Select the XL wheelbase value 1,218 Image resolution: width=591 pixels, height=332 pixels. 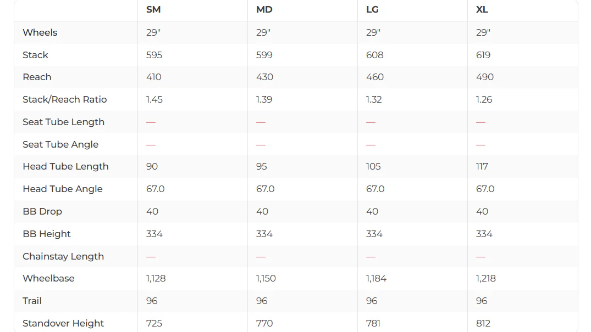(486, 278)
